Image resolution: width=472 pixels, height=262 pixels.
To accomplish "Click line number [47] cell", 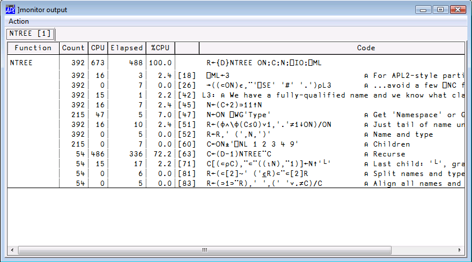I will 187,115.
